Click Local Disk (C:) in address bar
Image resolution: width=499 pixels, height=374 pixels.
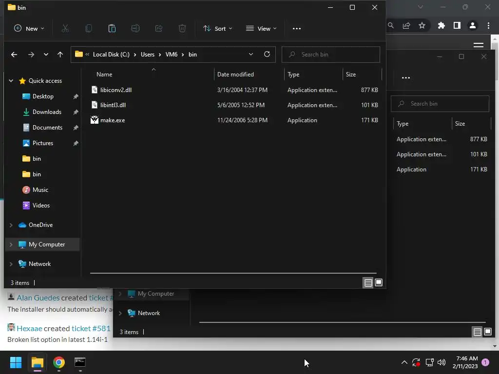[x=111, y=55]
